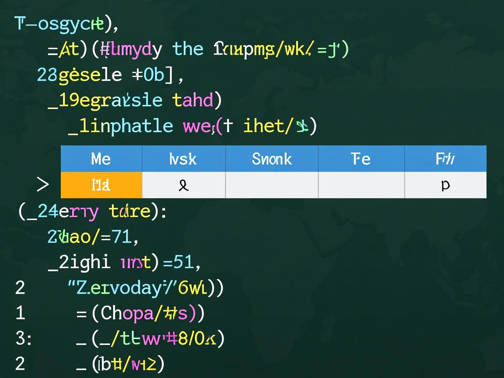Click the "=(Chopa" code line
Viewport: 504px width, 378px height.
(140, 313)
